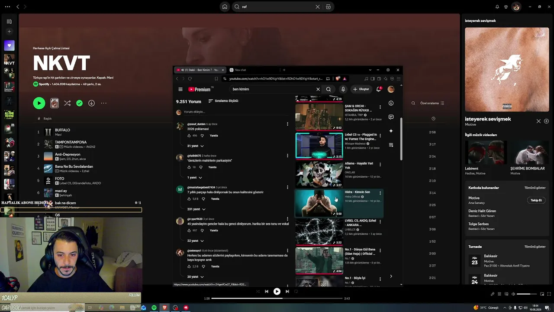
Task: Open Spotify from the Windows taskbar
Action: (154, 308)
